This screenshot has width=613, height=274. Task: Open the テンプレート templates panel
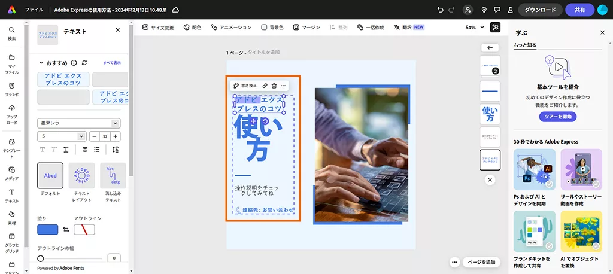click(x=12, y=148)
